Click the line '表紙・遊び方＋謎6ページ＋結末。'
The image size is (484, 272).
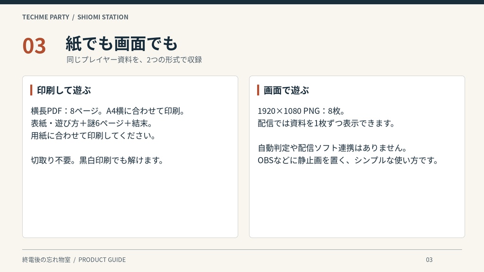tap(91, 123)
